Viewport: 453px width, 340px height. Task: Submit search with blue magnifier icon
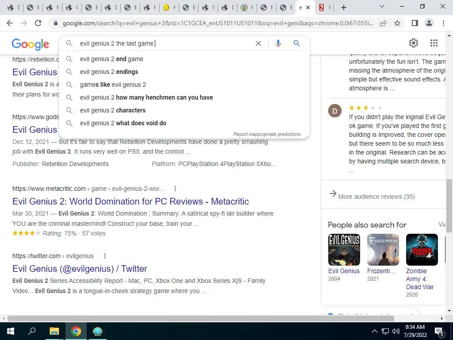[x=296, y=43]
